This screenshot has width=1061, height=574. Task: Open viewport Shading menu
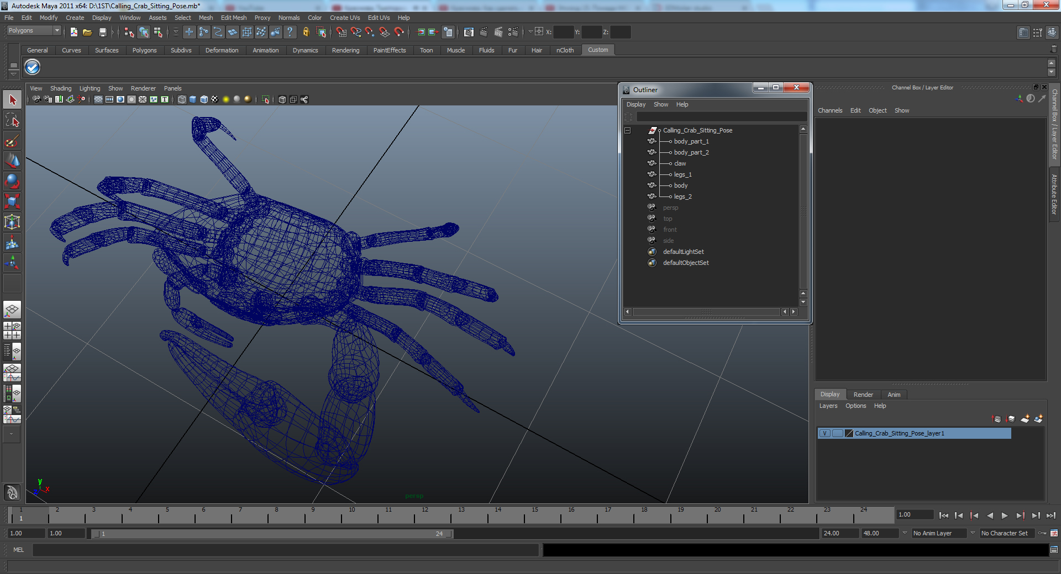click(61, 88)
